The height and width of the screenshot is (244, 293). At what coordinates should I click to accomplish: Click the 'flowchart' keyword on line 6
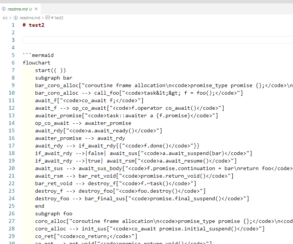tap(37, 63)
